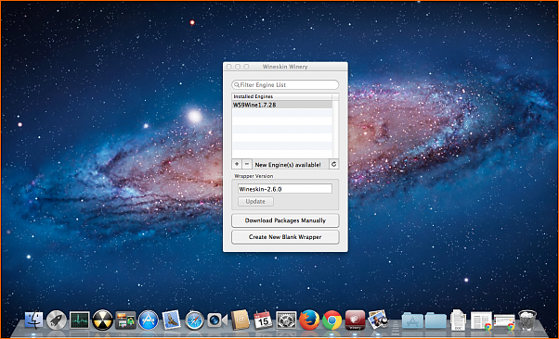The width and height of the screenshot is (559, 339).
Task: Click Create New Blank Wrapper
Action: pos(285,237)
